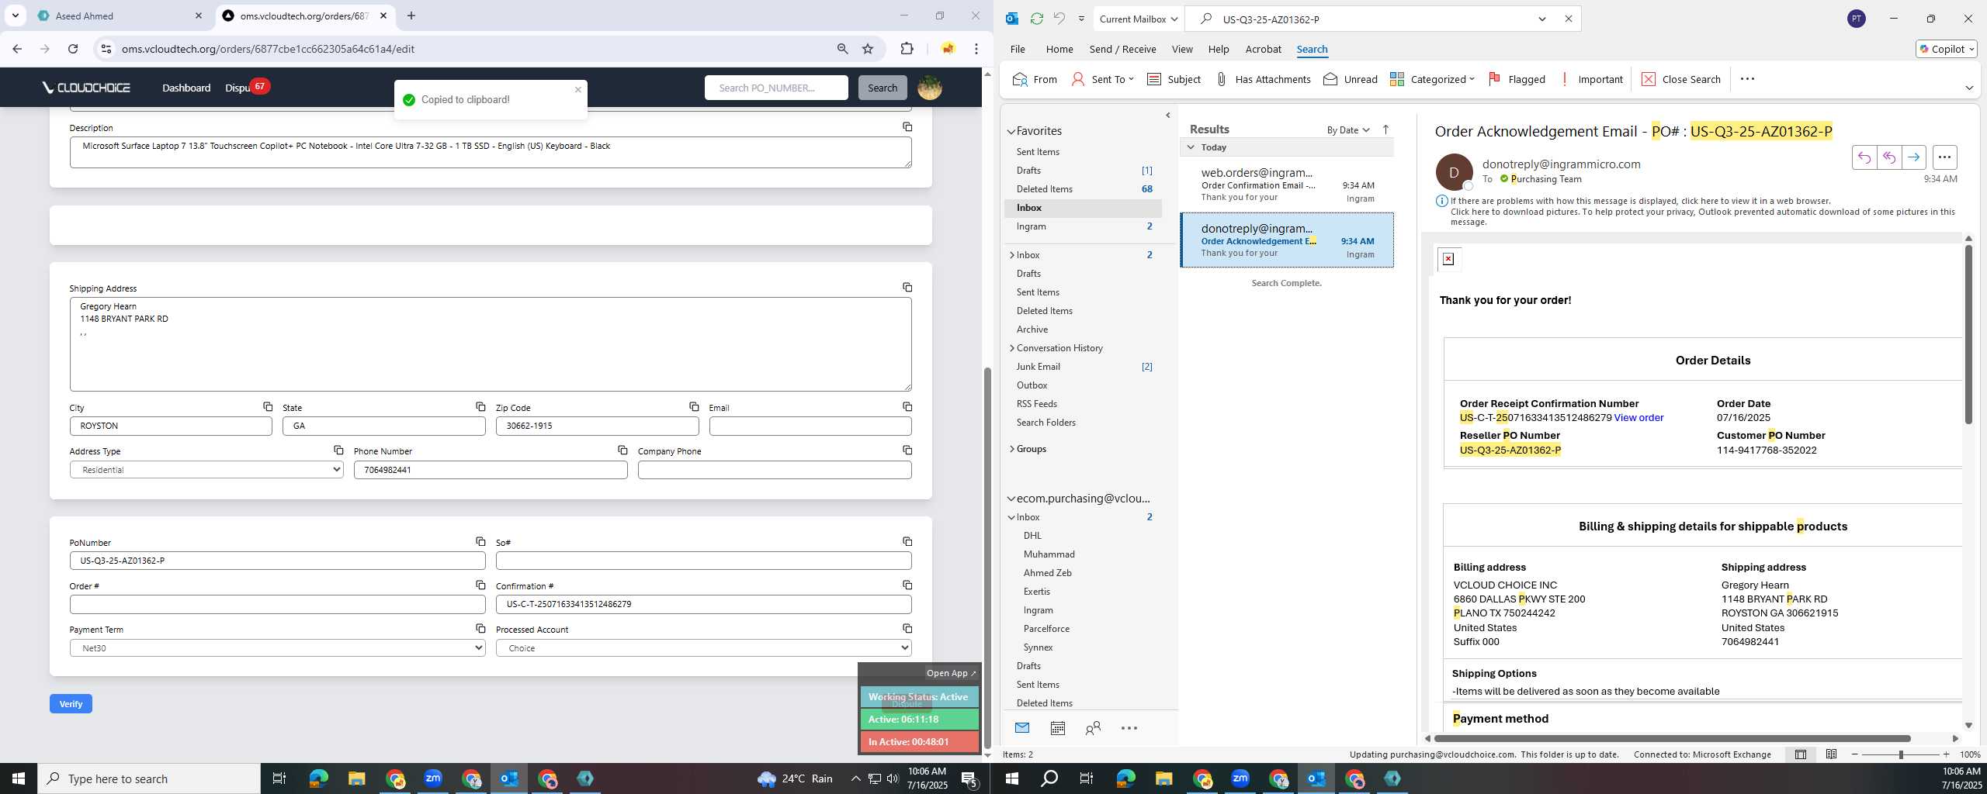Copy the Processed Account value
Viewport: 1987px width, 794px height.
click(907, 628)
